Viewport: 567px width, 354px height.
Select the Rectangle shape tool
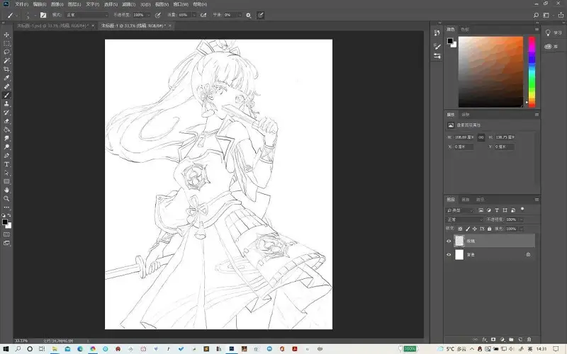[x=6, y=181]
